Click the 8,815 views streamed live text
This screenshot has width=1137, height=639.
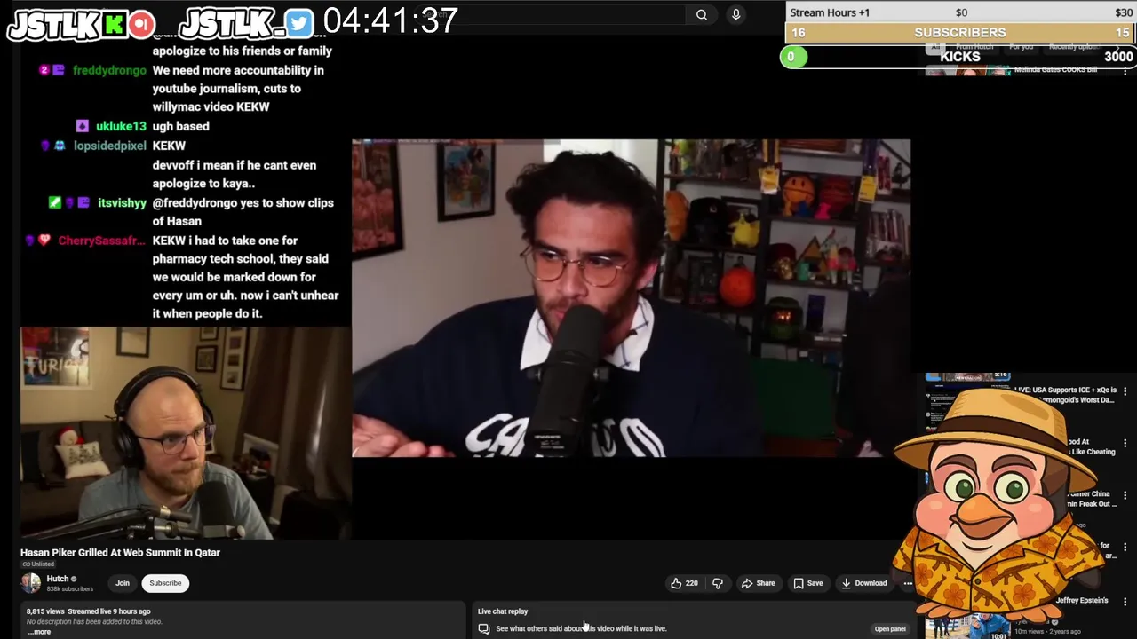click(89, 611)
